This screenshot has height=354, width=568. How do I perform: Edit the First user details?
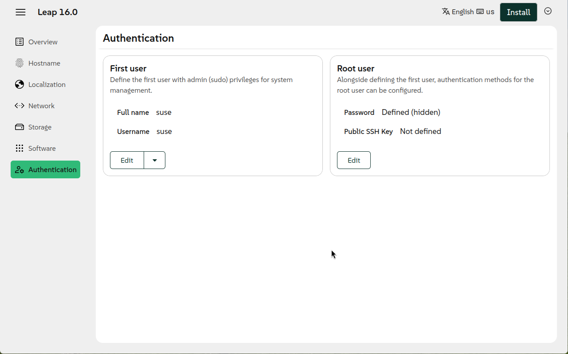(x=127, y=160)
